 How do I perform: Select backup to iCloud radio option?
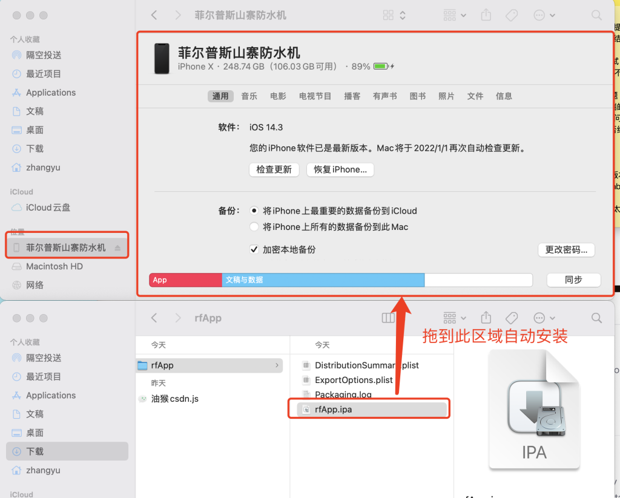pyautogui.click(x=254, y=211)
